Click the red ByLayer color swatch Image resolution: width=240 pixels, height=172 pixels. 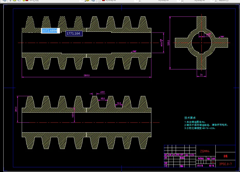(x=103, y=1)
